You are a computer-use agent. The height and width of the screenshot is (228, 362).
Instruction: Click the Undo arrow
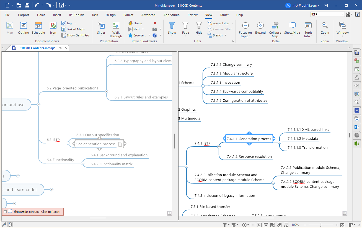(x=37, y=5)
